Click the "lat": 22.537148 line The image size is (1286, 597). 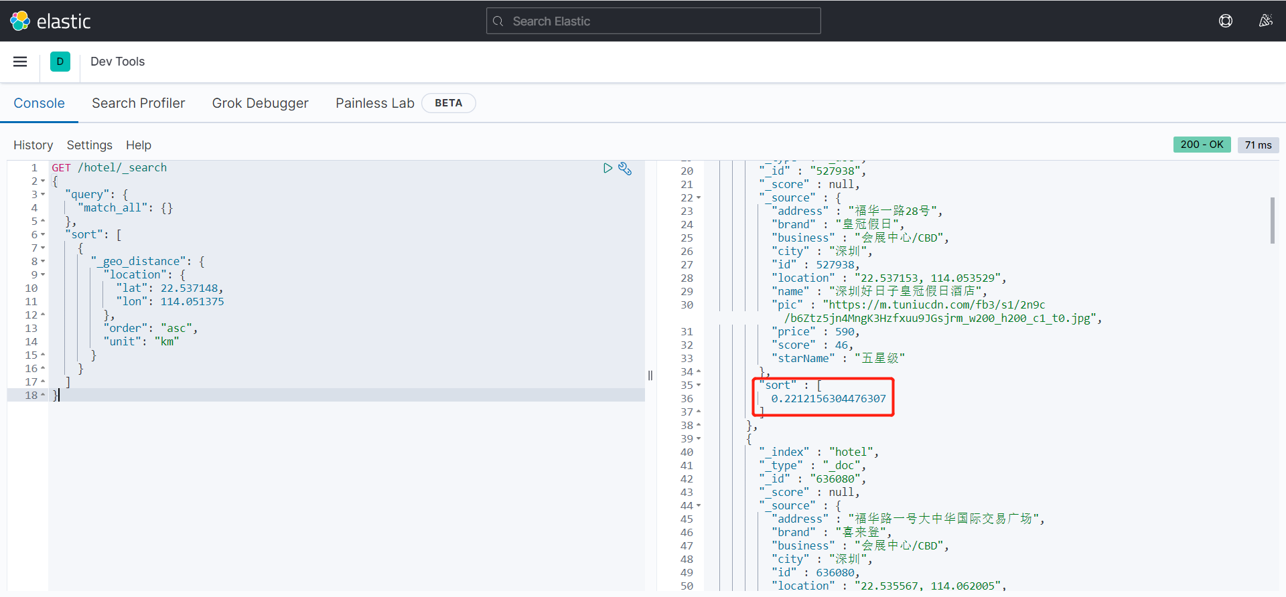169,288
